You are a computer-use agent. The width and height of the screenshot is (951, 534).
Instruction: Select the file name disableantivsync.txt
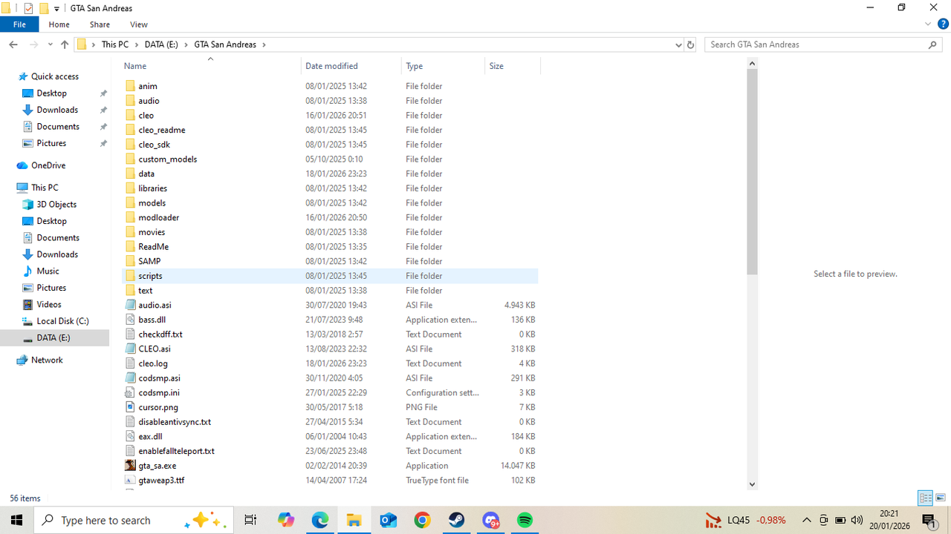[175, 422]
